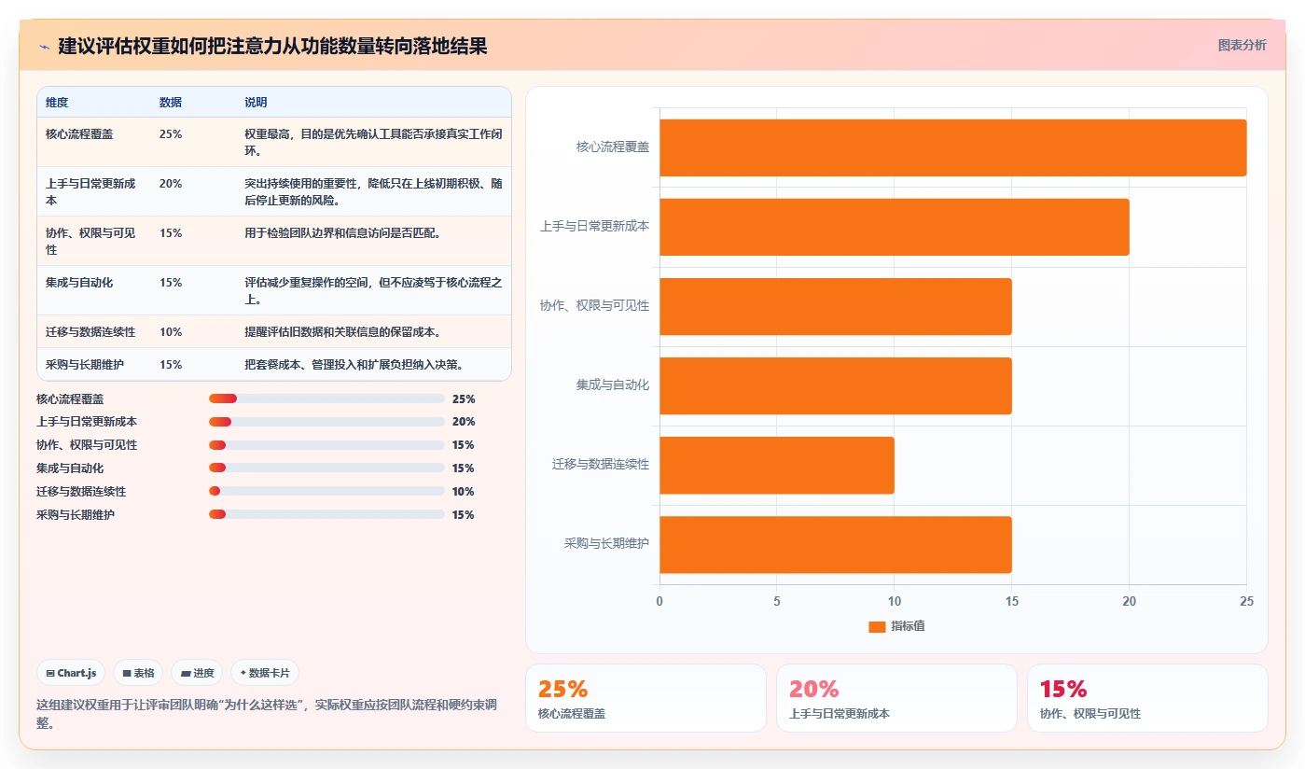Click the page title about 建议评估权重
The image size is (1305, 769).
272,46
